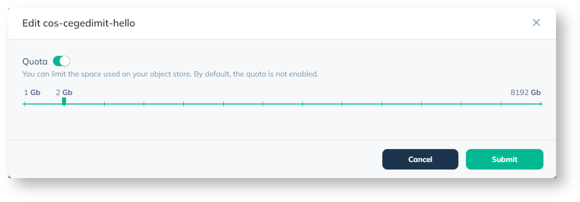This screenshot has width=580, height=202.
Task: Click the Cancel button
Action: coord(420,159)
